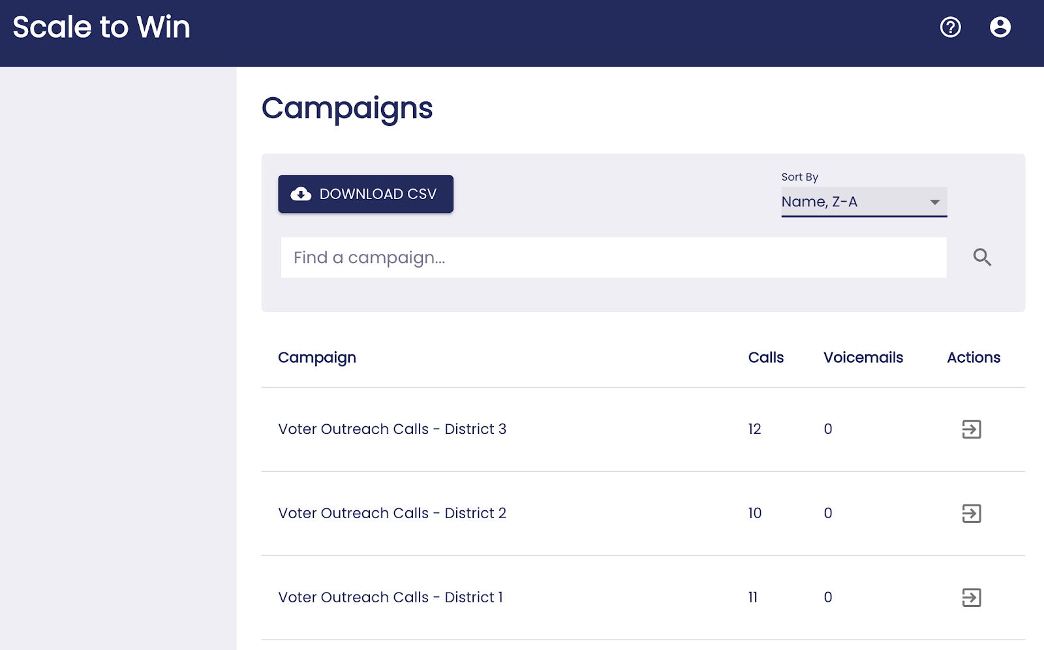Click District 2 voicemails count 0
The image size is (1044, 650).
click(x=828, y=514)
